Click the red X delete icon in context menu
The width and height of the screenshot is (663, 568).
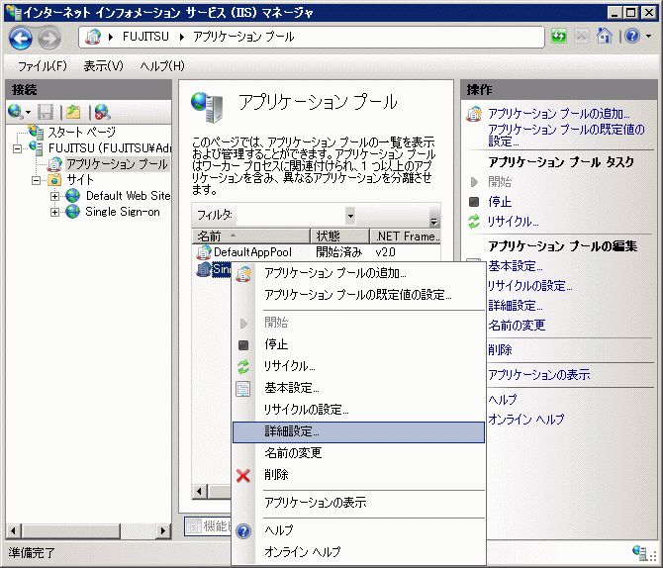point(243,476)
